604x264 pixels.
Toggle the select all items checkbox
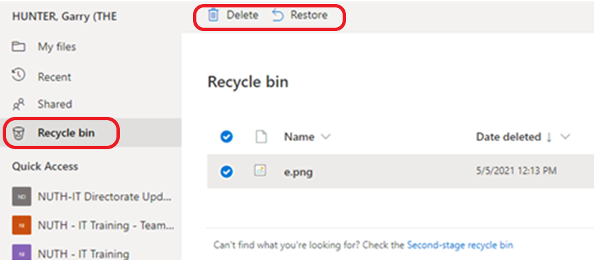coord(226,136)
